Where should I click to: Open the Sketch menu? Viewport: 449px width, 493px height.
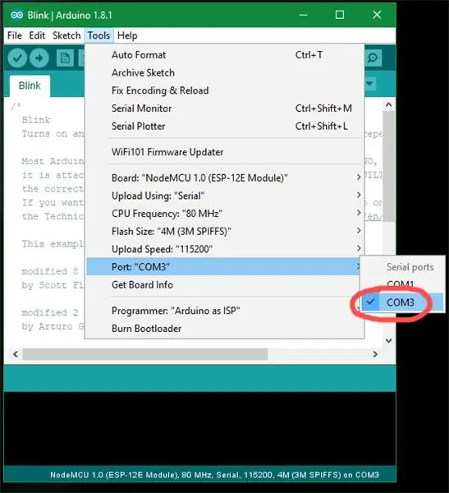point(66,35)
